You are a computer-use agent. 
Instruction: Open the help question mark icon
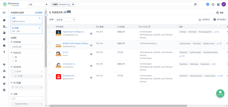click(213, 5)
